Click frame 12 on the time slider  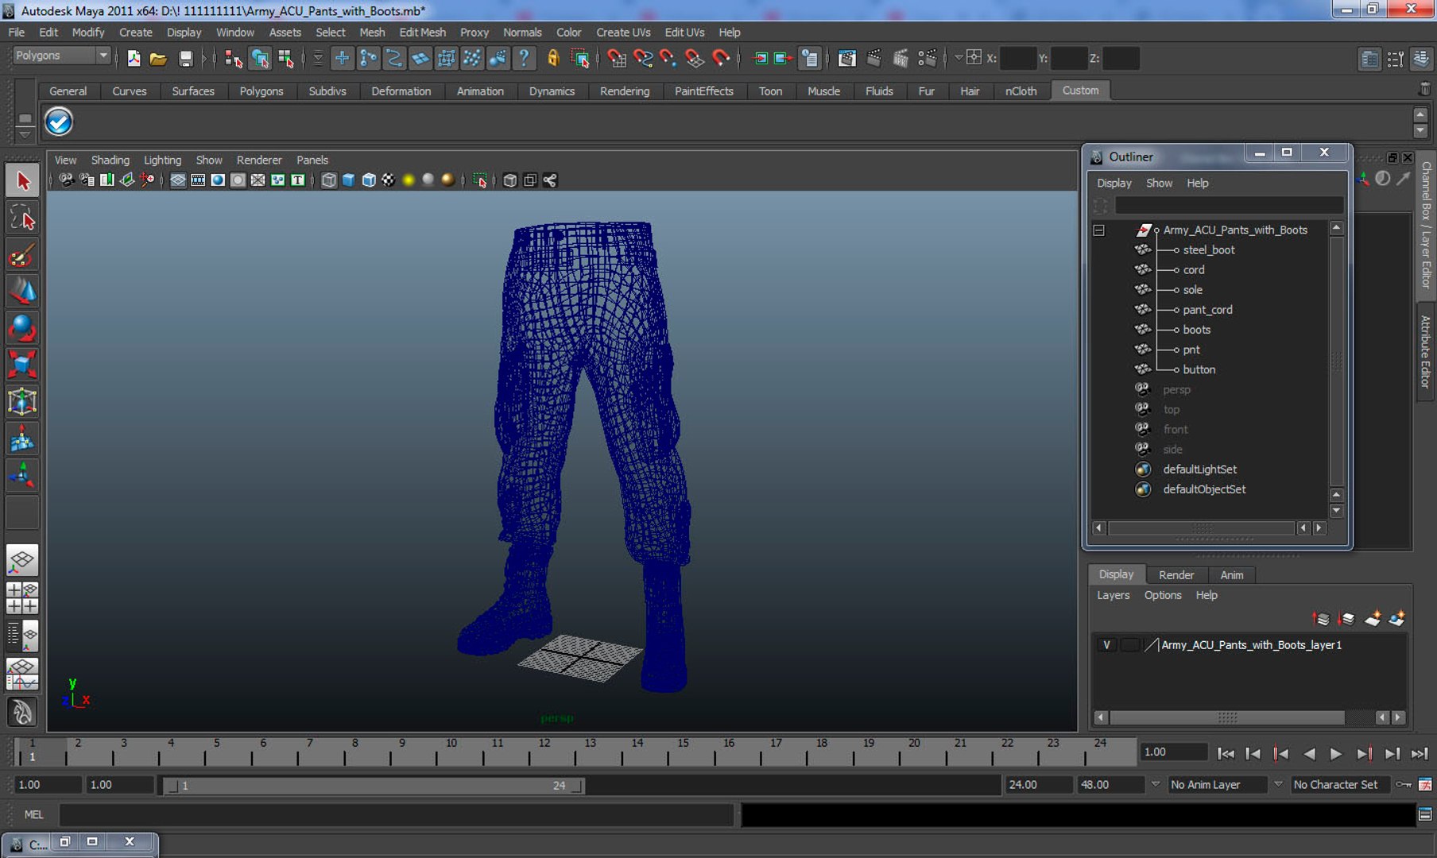click(x=544, y=752)
